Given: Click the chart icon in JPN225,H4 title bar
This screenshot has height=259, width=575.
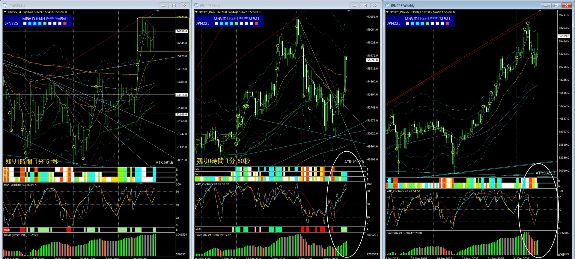Looking at the screenshot, I should tap(5, 5).
